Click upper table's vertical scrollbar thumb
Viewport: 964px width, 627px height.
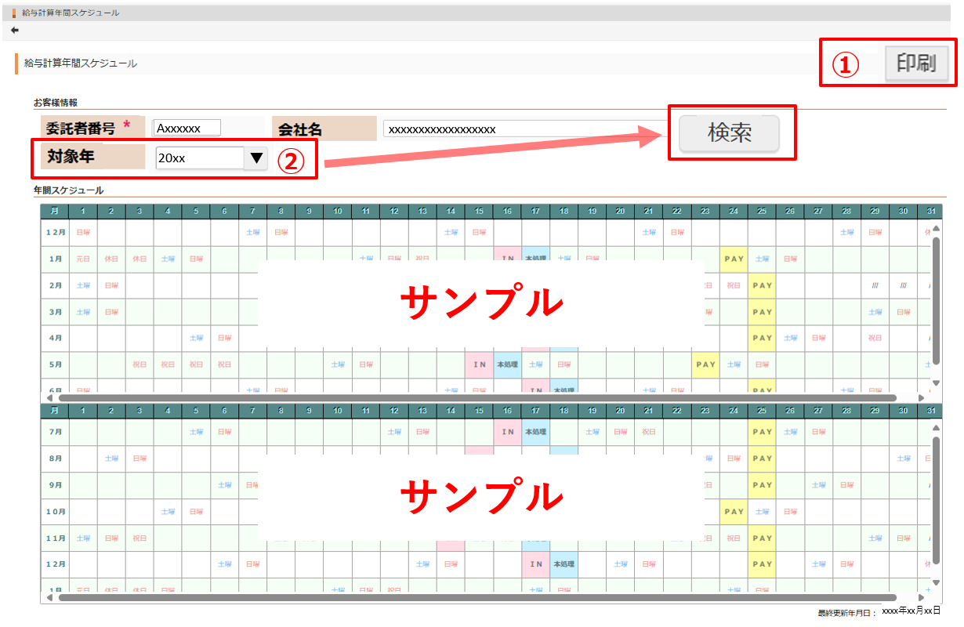coord(935,300)
